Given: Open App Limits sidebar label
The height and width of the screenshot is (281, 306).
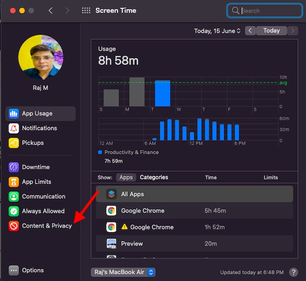Looking at the screenshot, I should pos(37,182).
